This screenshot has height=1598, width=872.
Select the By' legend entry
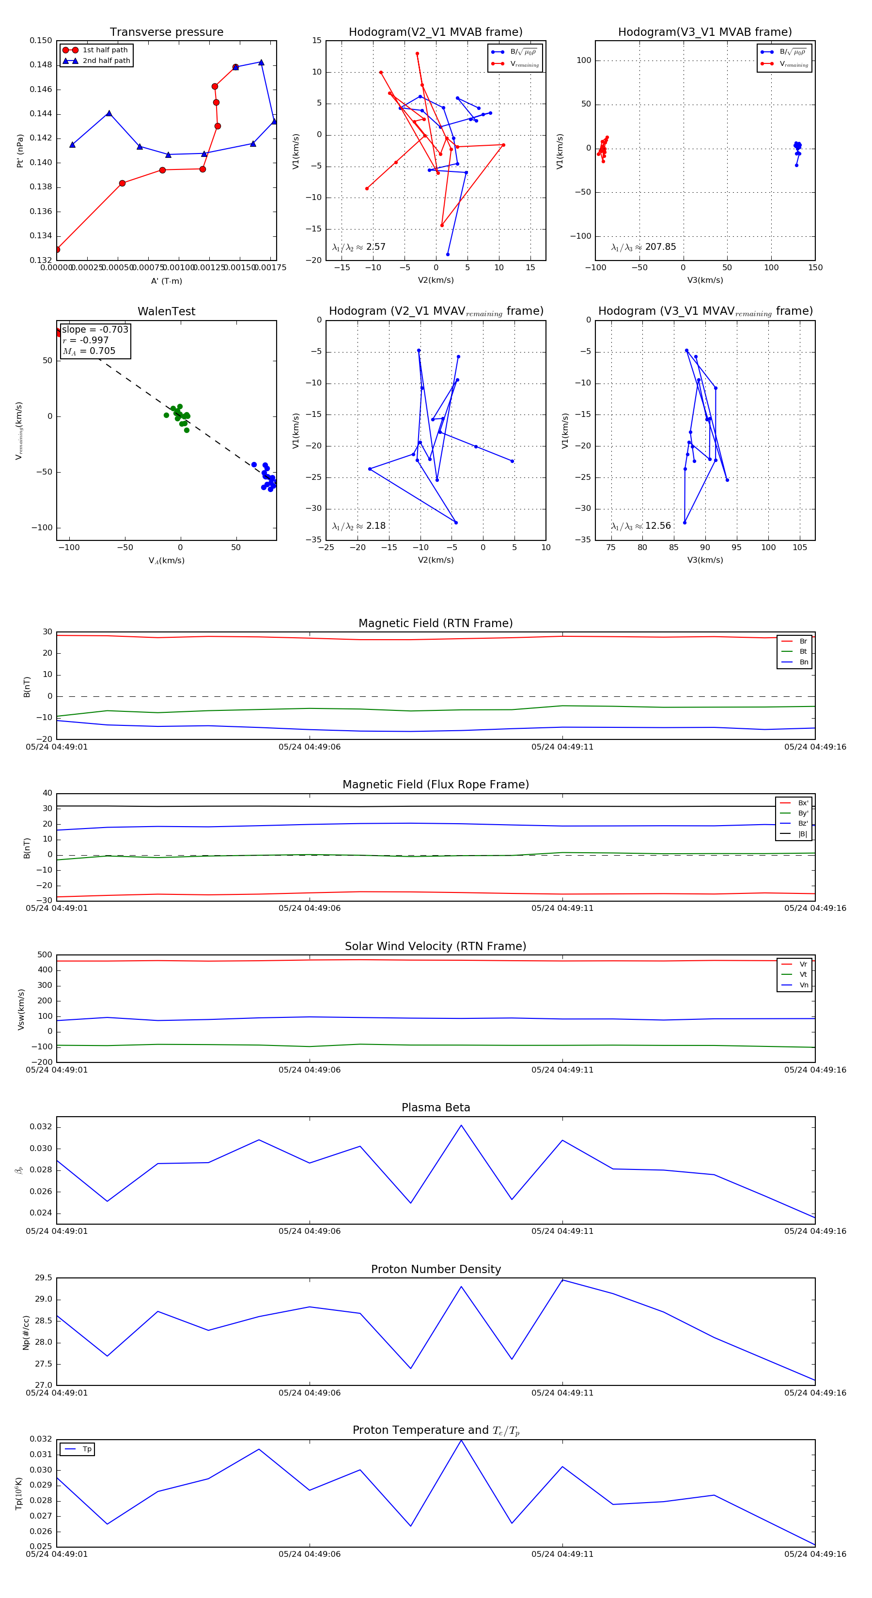(794, 813)
